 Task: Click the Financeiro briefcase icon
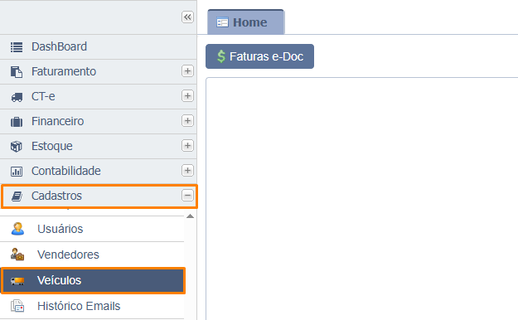point(17,122)
